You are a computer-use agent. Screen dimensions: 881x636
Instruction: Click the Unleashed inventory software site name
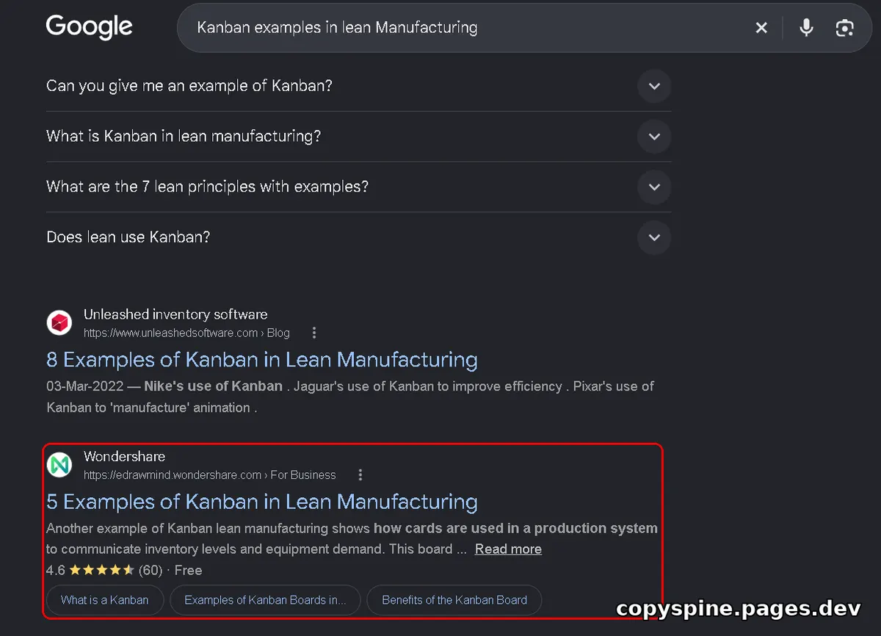tap(175, 314)
